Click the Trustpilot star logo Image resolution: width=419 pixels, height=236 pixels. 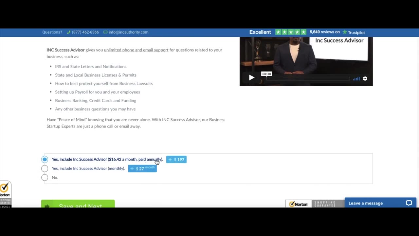345,32
